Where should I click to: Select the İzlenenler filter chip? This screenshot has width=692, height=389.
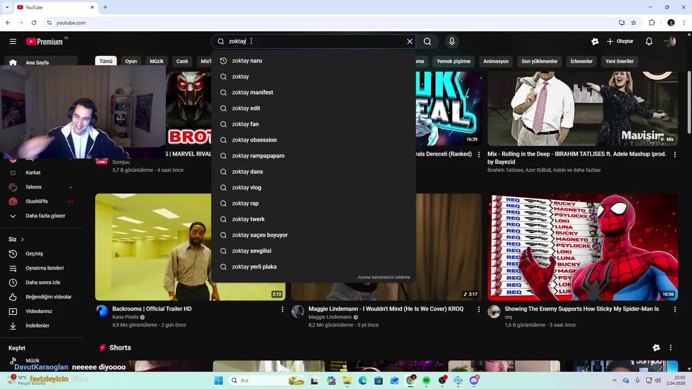[582, 62]
